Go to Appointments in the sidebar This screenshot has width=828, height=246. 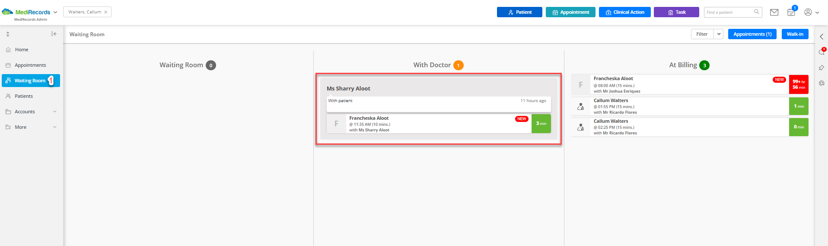coord(31,65)
